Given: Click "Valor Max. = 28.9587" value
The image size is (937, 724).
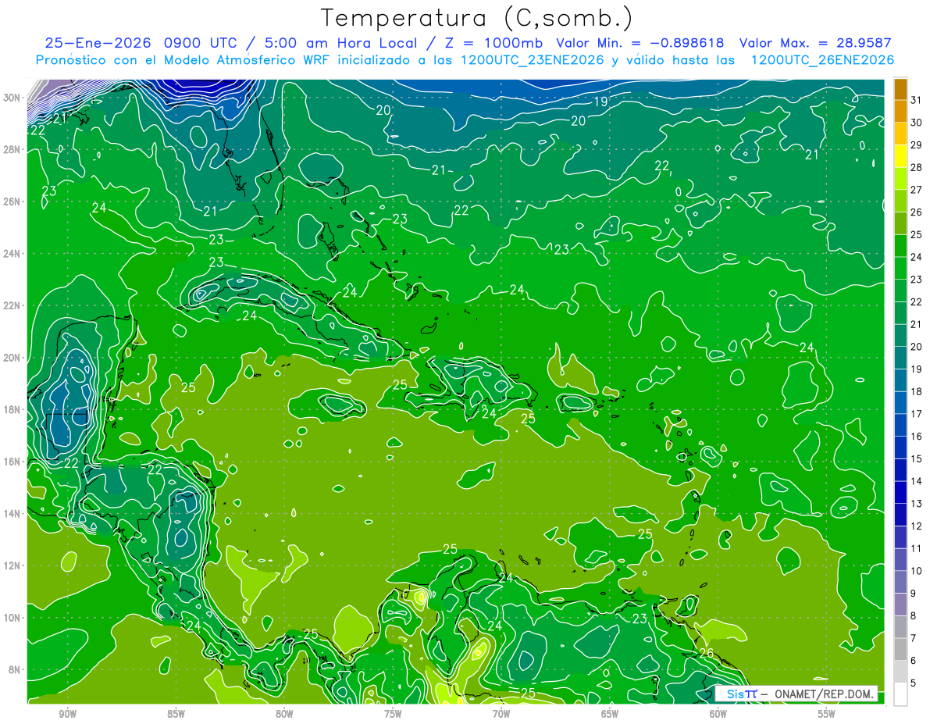Looking at the screenshot, I should click(815, 43).
